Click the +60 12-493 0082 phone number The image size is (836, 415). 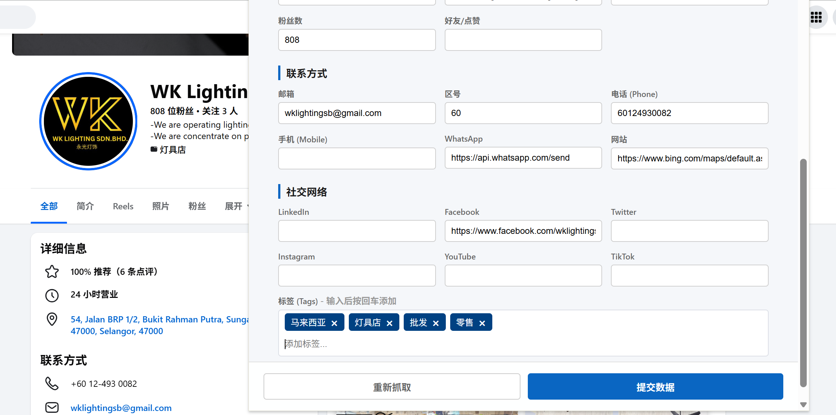coord(104,384)
